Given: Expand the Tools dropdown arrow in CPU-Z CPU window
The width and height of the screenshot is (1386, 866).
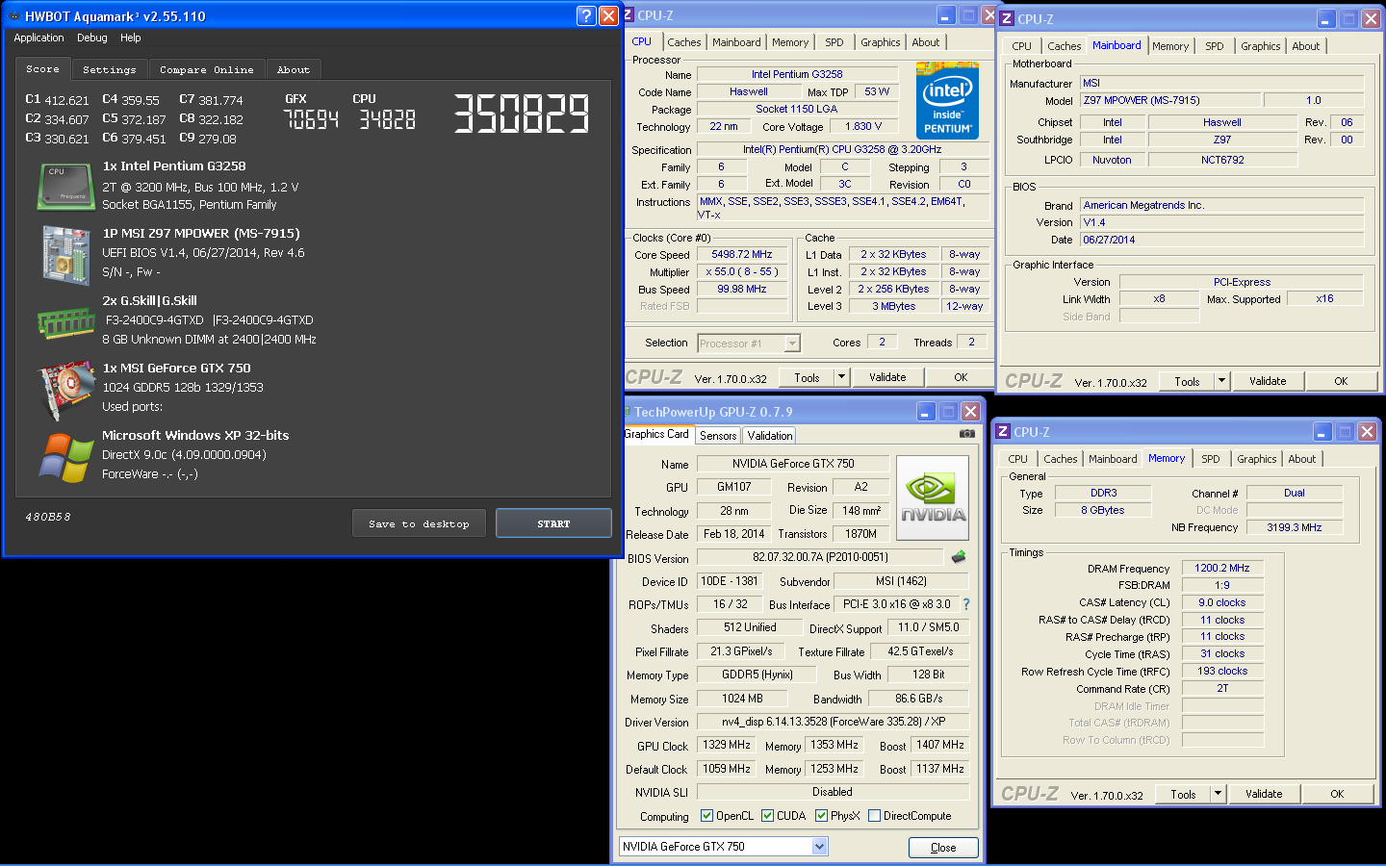Looking at the screenshot, I should [841, 377].
